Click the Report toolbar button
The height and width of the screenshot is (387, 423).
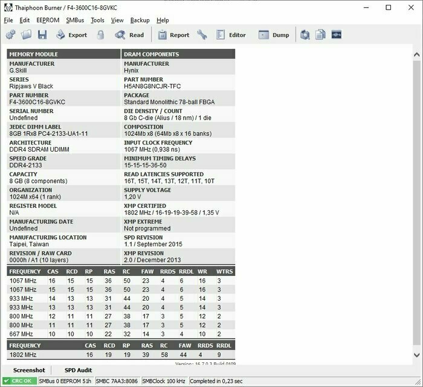tap(174, 35)
